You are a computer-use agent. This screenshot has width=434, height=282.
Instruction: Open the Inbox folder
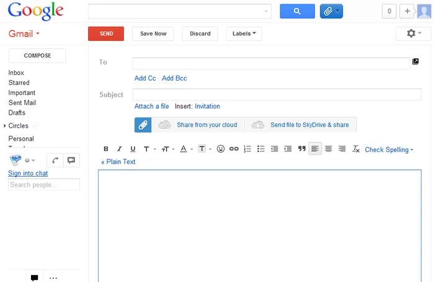[16, 73]
